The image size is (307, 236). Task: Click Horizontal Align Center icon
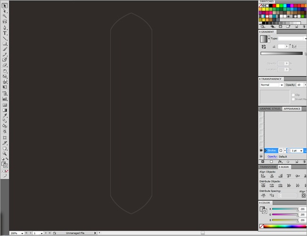click(x=272, y=176)
